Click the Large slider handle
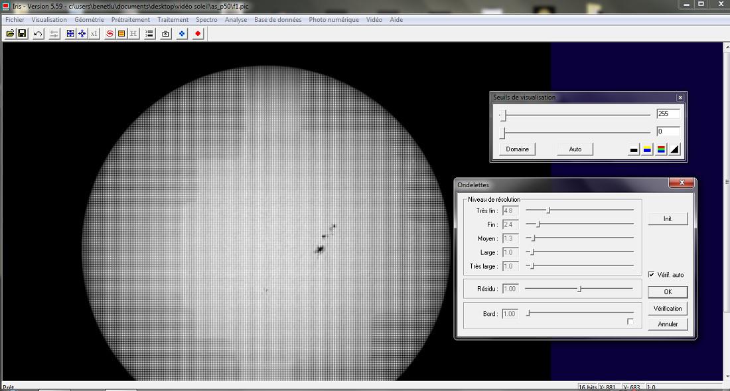Viewport: 730px width, 391px height. (x=533, y=252)
